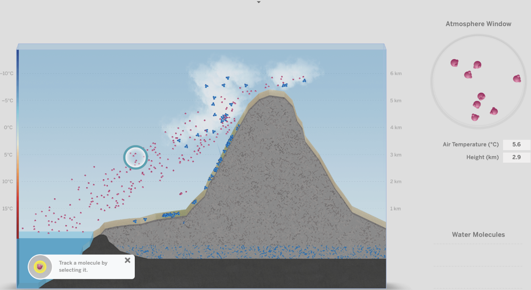Click the top-left molecule in Atmosphere Window
Screen dimensions: 531x290
coord(454,63)
